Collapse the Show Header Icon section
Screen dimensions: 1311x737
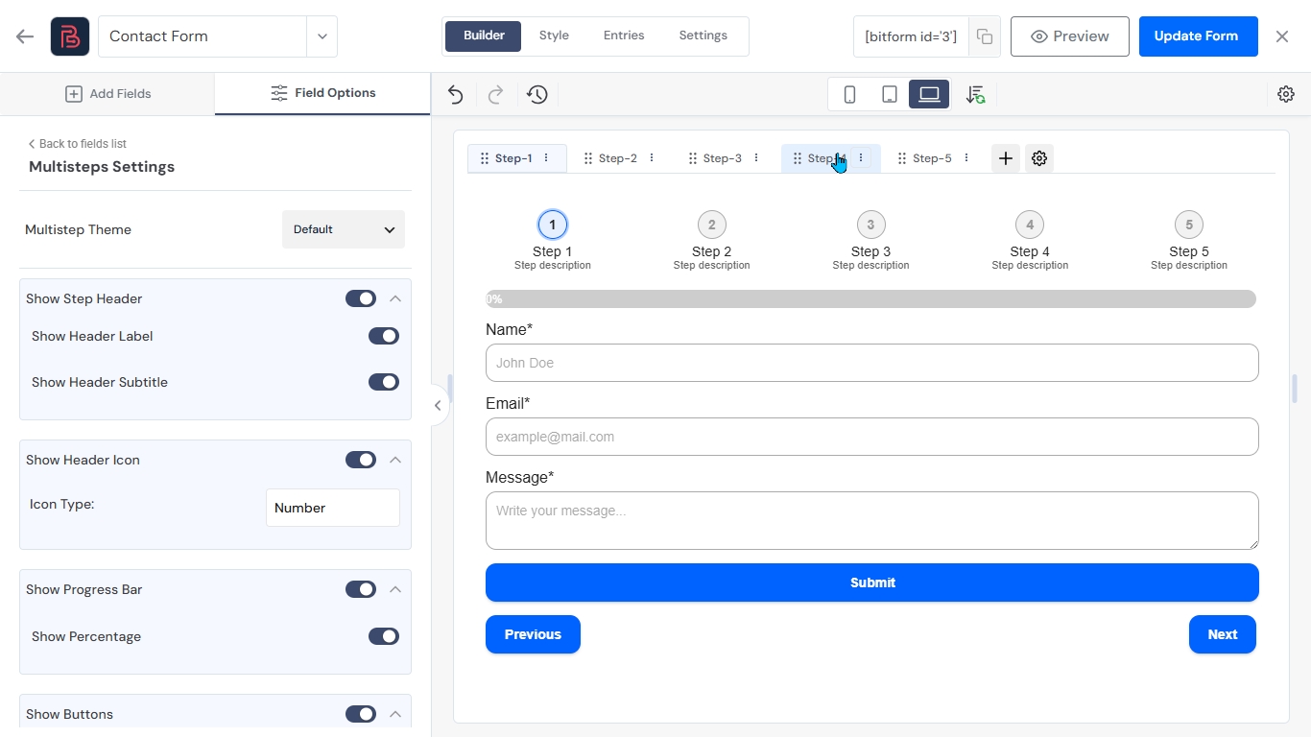click(x=395, y=460)
